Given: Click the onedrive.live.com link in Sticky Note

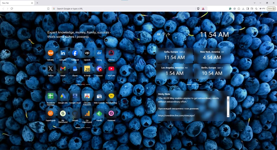Looking at the screenshot, I should pos(176,115).
